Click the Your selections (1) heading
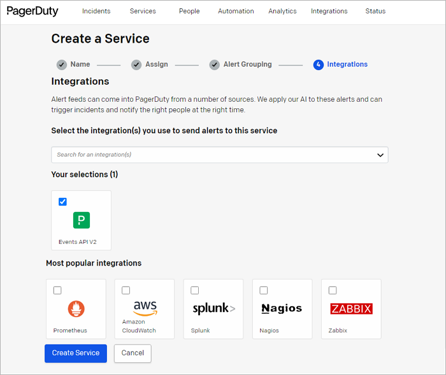 85,174
